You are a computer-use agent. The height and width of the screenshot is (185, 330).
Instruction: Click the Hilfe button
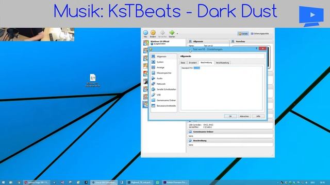(258, 116)
